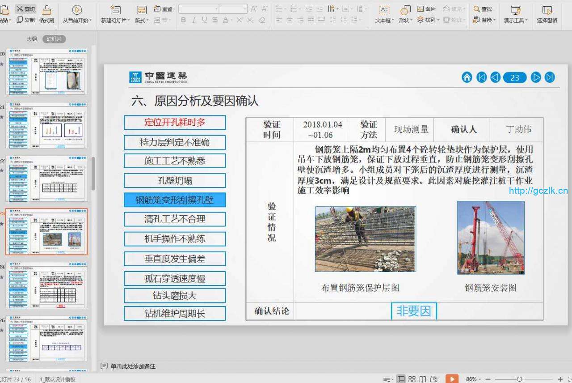Switch to the 大纲 outline tab

click(32, 39)
